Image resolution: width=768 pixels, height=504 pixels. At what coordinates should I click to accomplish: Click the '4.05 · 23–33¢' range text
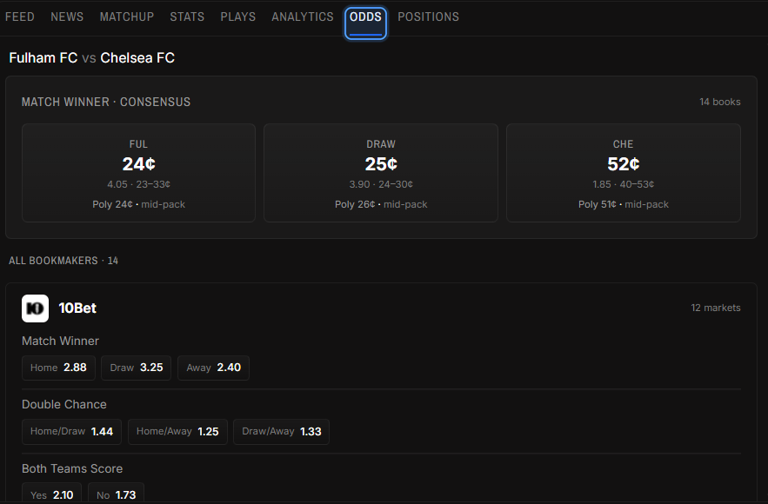138,184
